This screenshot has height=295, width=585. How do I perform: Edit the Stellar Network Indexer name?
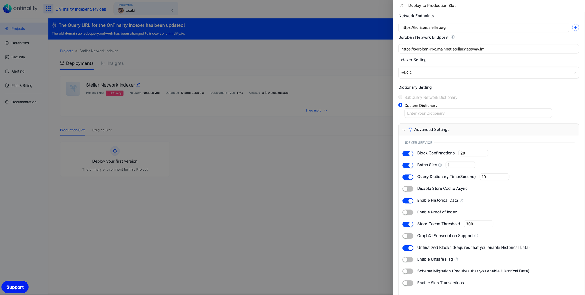138,85
